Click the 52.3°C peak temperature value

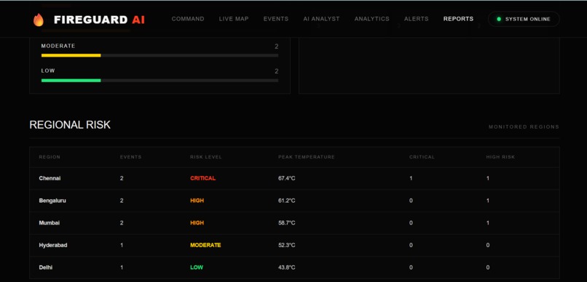[x=287, y=245]
